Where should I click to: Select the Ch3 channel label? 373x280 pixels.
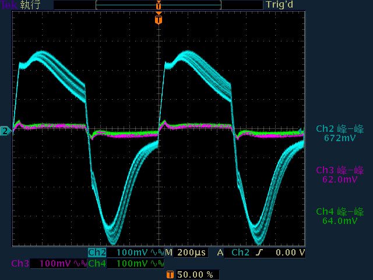coord(20,264)
